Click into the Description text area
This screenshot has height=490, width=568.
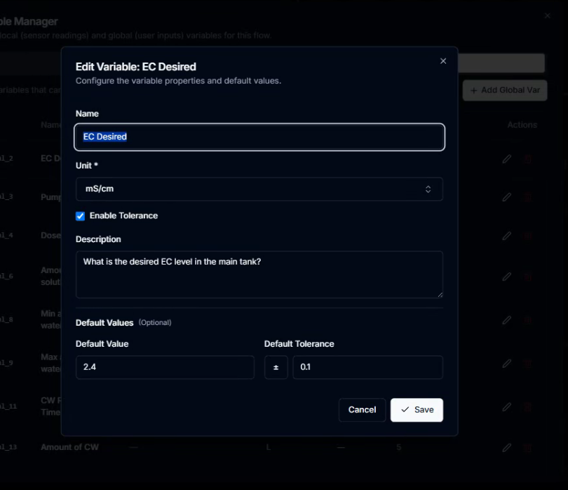[259, 274]
